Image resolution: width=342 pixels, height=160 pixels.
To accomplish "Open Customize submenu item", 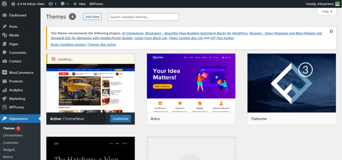I will 10,143.
